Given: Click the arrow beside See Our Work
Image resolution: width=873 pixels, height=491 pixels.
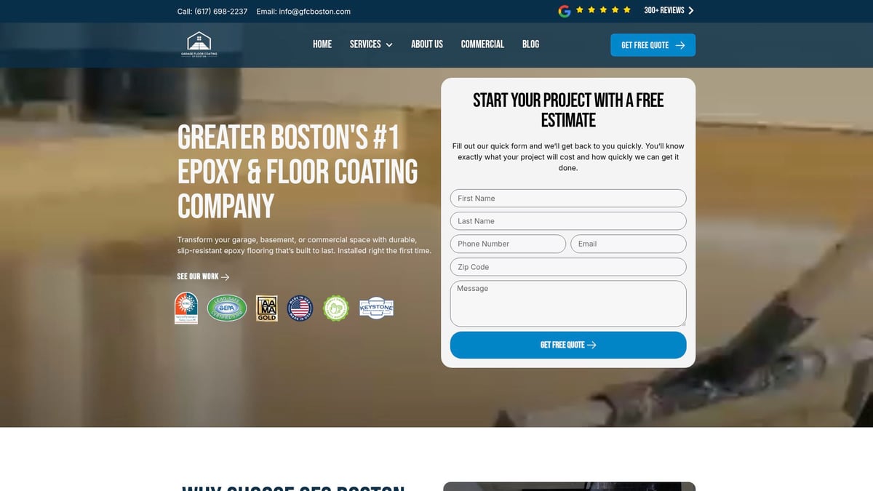Looking at the screenshot, I should tap(226, 277).
